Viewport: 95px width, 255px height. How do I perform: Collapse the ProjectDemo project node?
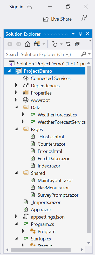coord(10,71)
